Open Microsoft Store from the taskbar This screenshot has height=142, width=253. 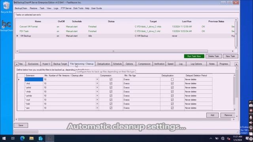tap(40, 138)
